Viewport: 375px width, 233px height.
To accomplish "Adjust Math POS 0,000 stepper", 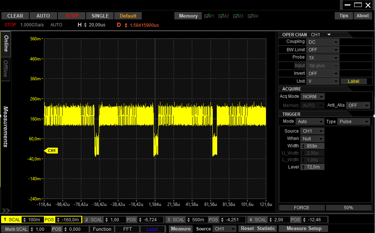I will pyautogui.click(x=65, y=229).
